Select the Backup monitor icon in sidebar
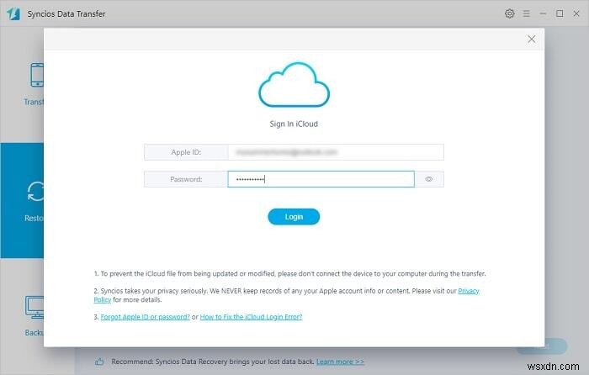This screenshot has width=589, height=375. [34, 308]
